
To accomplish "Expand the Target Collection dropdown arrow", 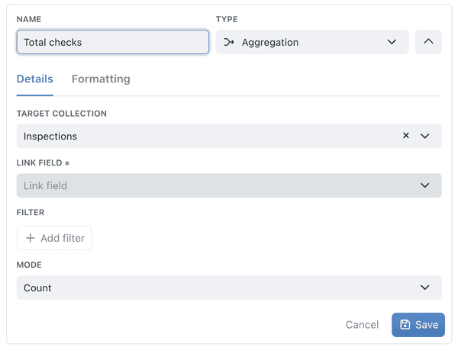I will 424,136.
